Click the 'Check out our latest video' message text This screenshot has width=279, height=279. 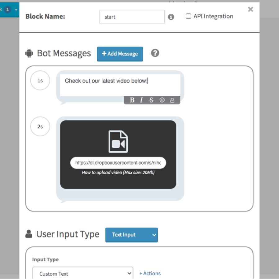(106, 81)
